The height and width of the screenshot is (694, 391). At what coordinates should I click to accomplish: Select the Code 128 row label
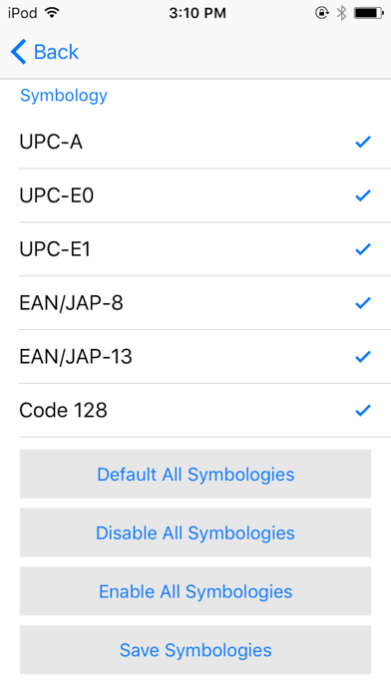point(63,410)
